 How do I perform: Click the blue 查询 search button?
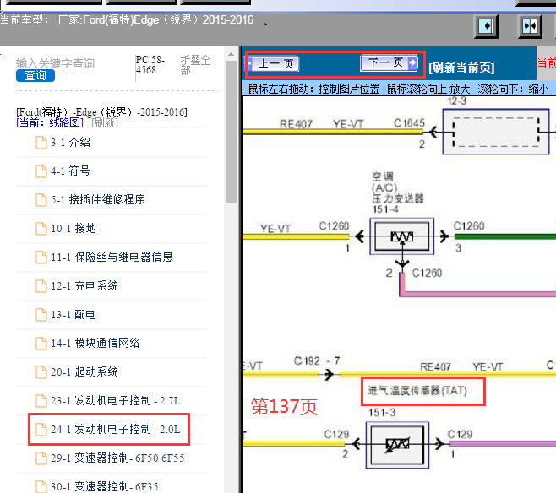[x=35, y=75]
